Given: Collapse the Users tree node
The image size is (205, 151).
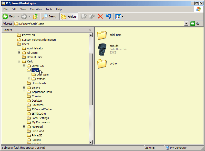Looking at the screenshot, I should click(x=14, y=44).
